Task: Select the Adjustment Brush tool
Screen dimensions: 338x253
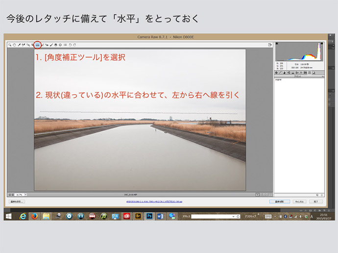Action: tap(51, 45)
